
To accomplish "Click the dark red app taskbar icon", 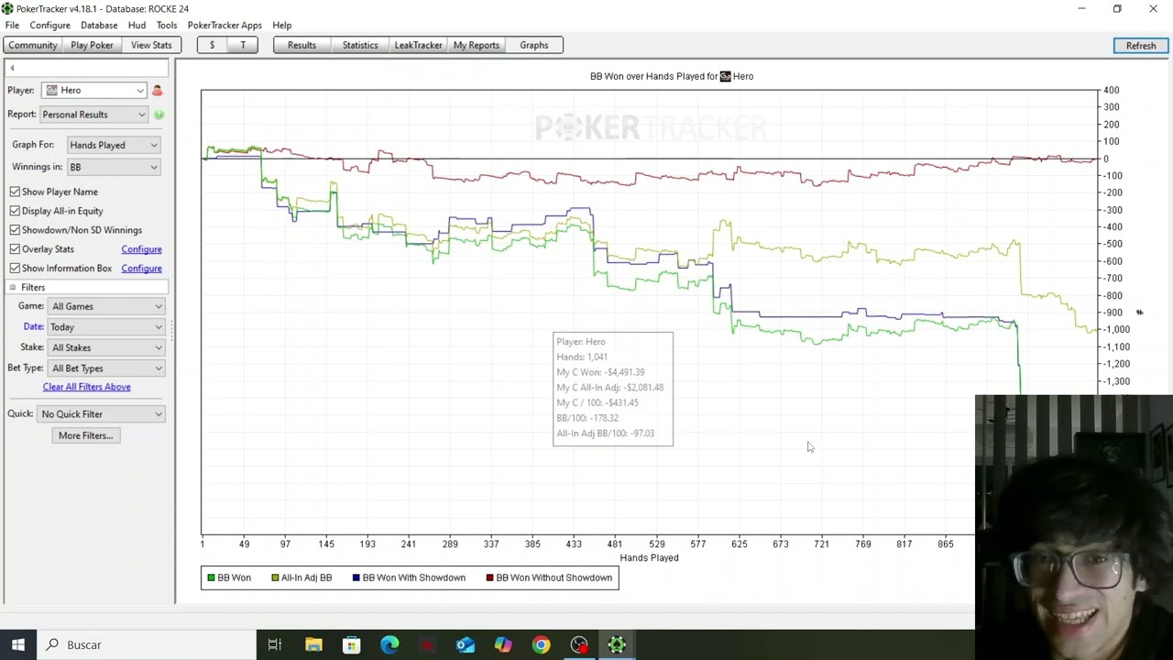I will (x=428, y=644).
